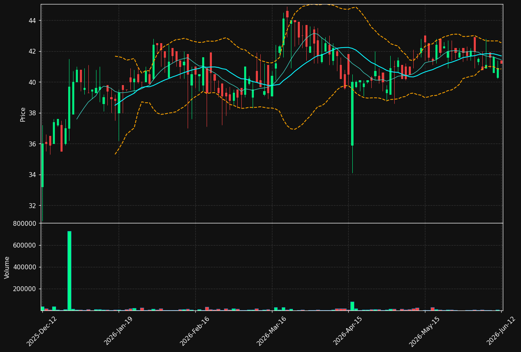This screenshot has width=521, height=352.
Task: Click the 34 price tick label
Action: point(33,175)
